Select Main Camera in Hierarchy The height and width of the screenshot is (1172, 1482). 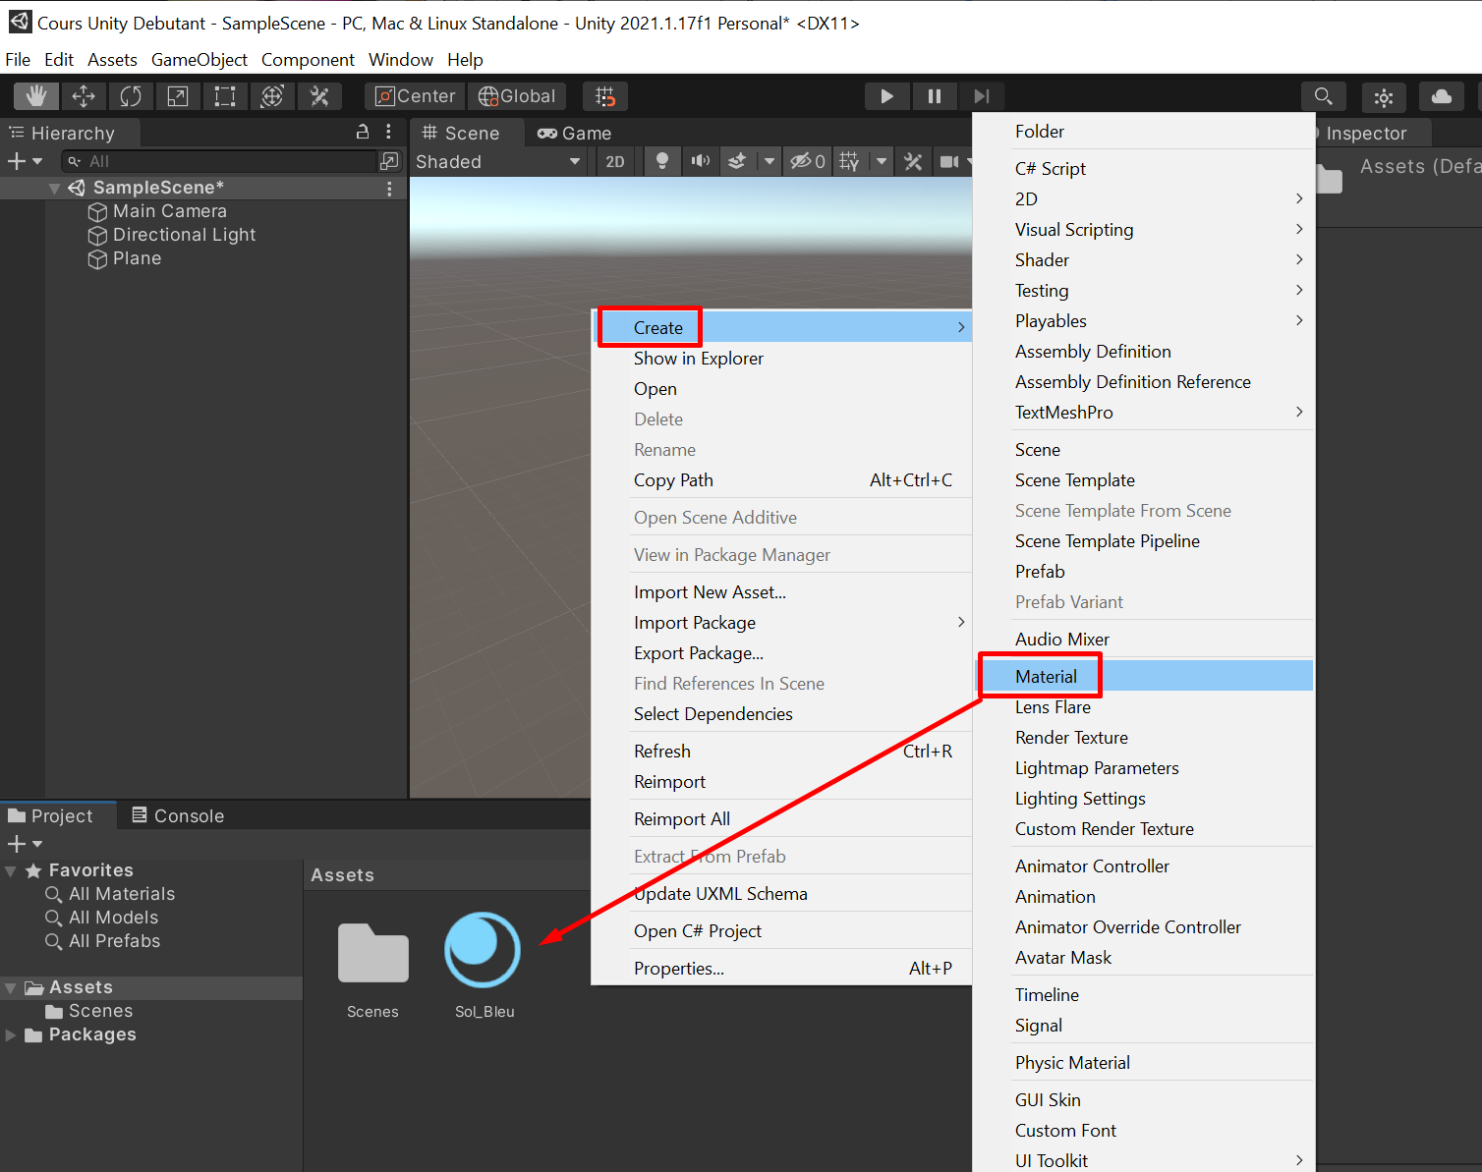pos(169,211)
